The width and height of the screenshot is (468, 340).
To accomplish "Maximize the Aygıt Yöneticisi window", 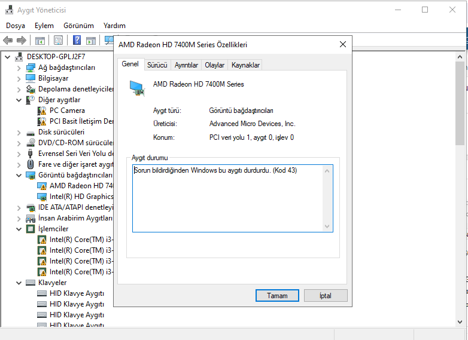I will (425, 10).
